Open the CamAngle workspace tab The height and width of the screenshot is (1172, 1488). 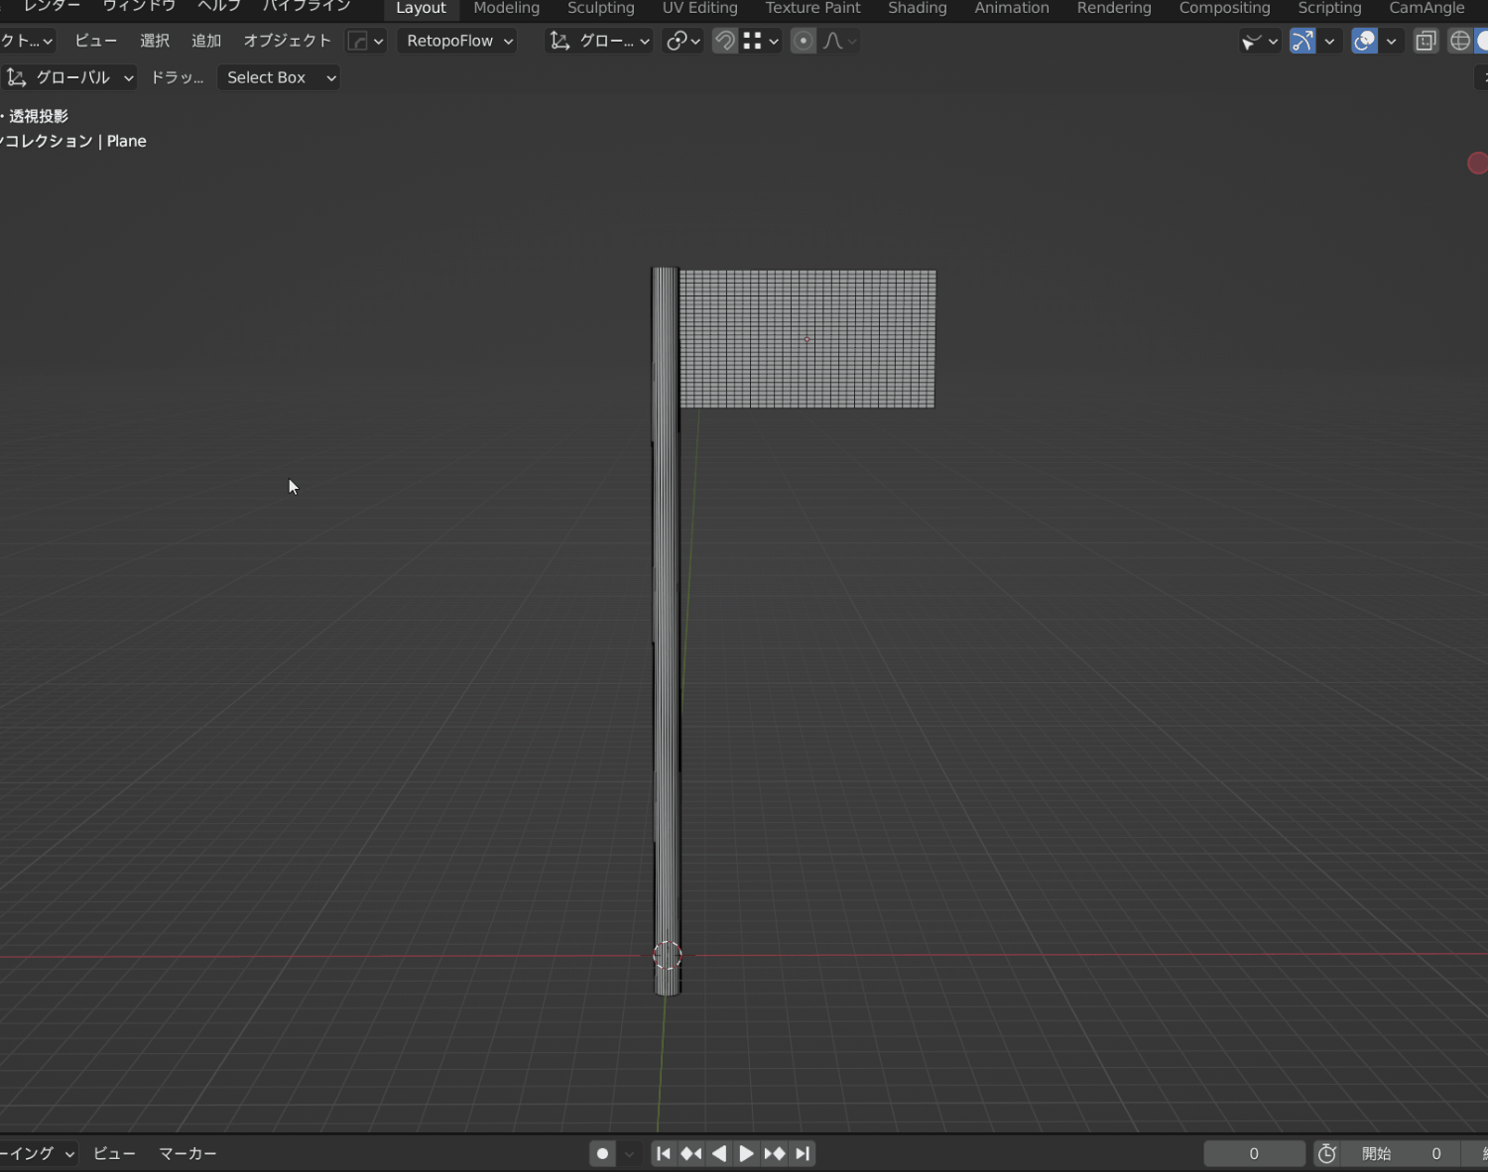[1426, 8]
